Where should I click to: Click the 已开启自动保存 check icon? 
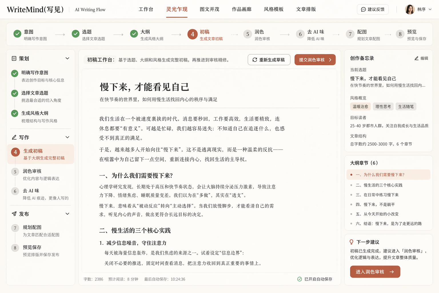click(x=300, y=279)
